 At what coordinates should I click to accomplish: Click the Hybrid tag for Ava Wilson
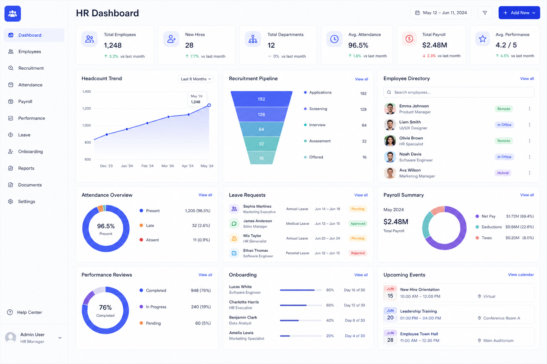click(x=503, y=173)
